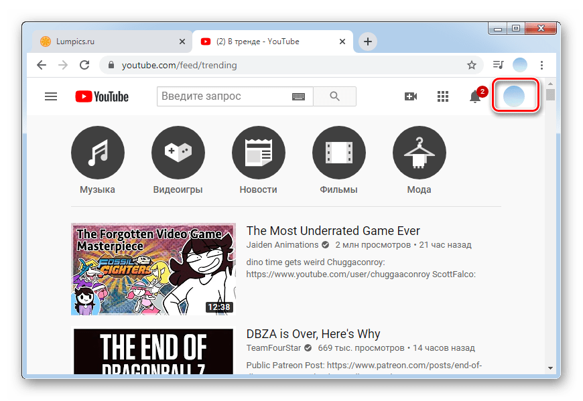Click the YouTube logo

tap(102, 96)
